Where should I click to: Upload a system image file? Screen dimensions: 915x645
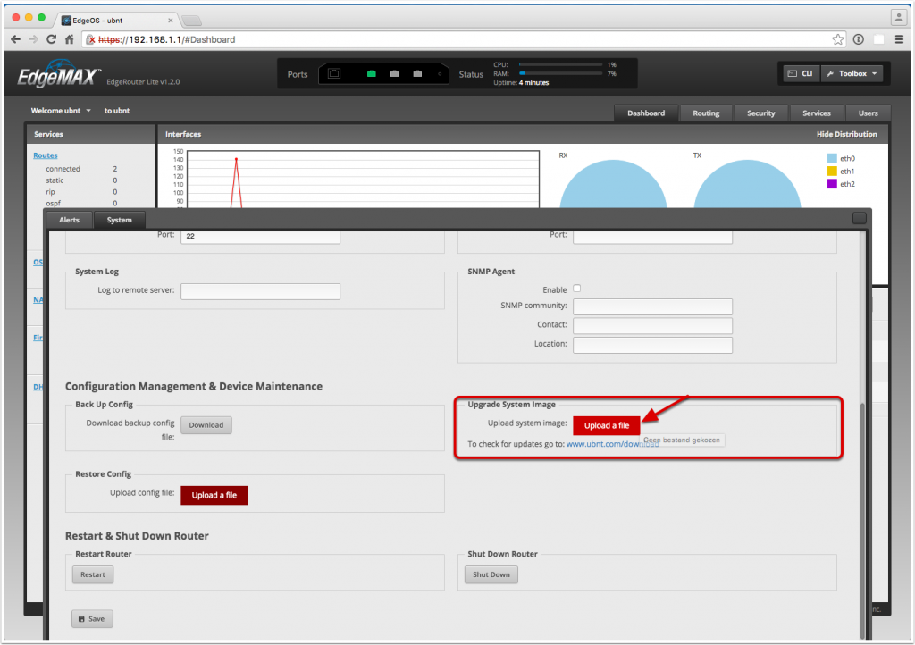click(x=607, y=426)
